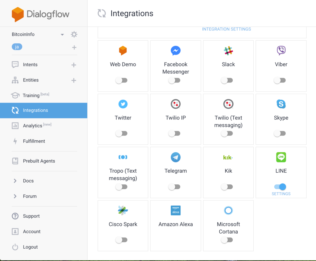Enable the Twilio IP toggle

(x=174, y=134)
